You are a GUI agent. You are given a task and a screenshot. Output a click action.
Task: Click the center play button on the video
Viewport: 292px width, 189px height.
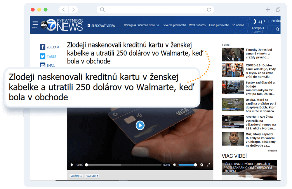tap(140, 126)
